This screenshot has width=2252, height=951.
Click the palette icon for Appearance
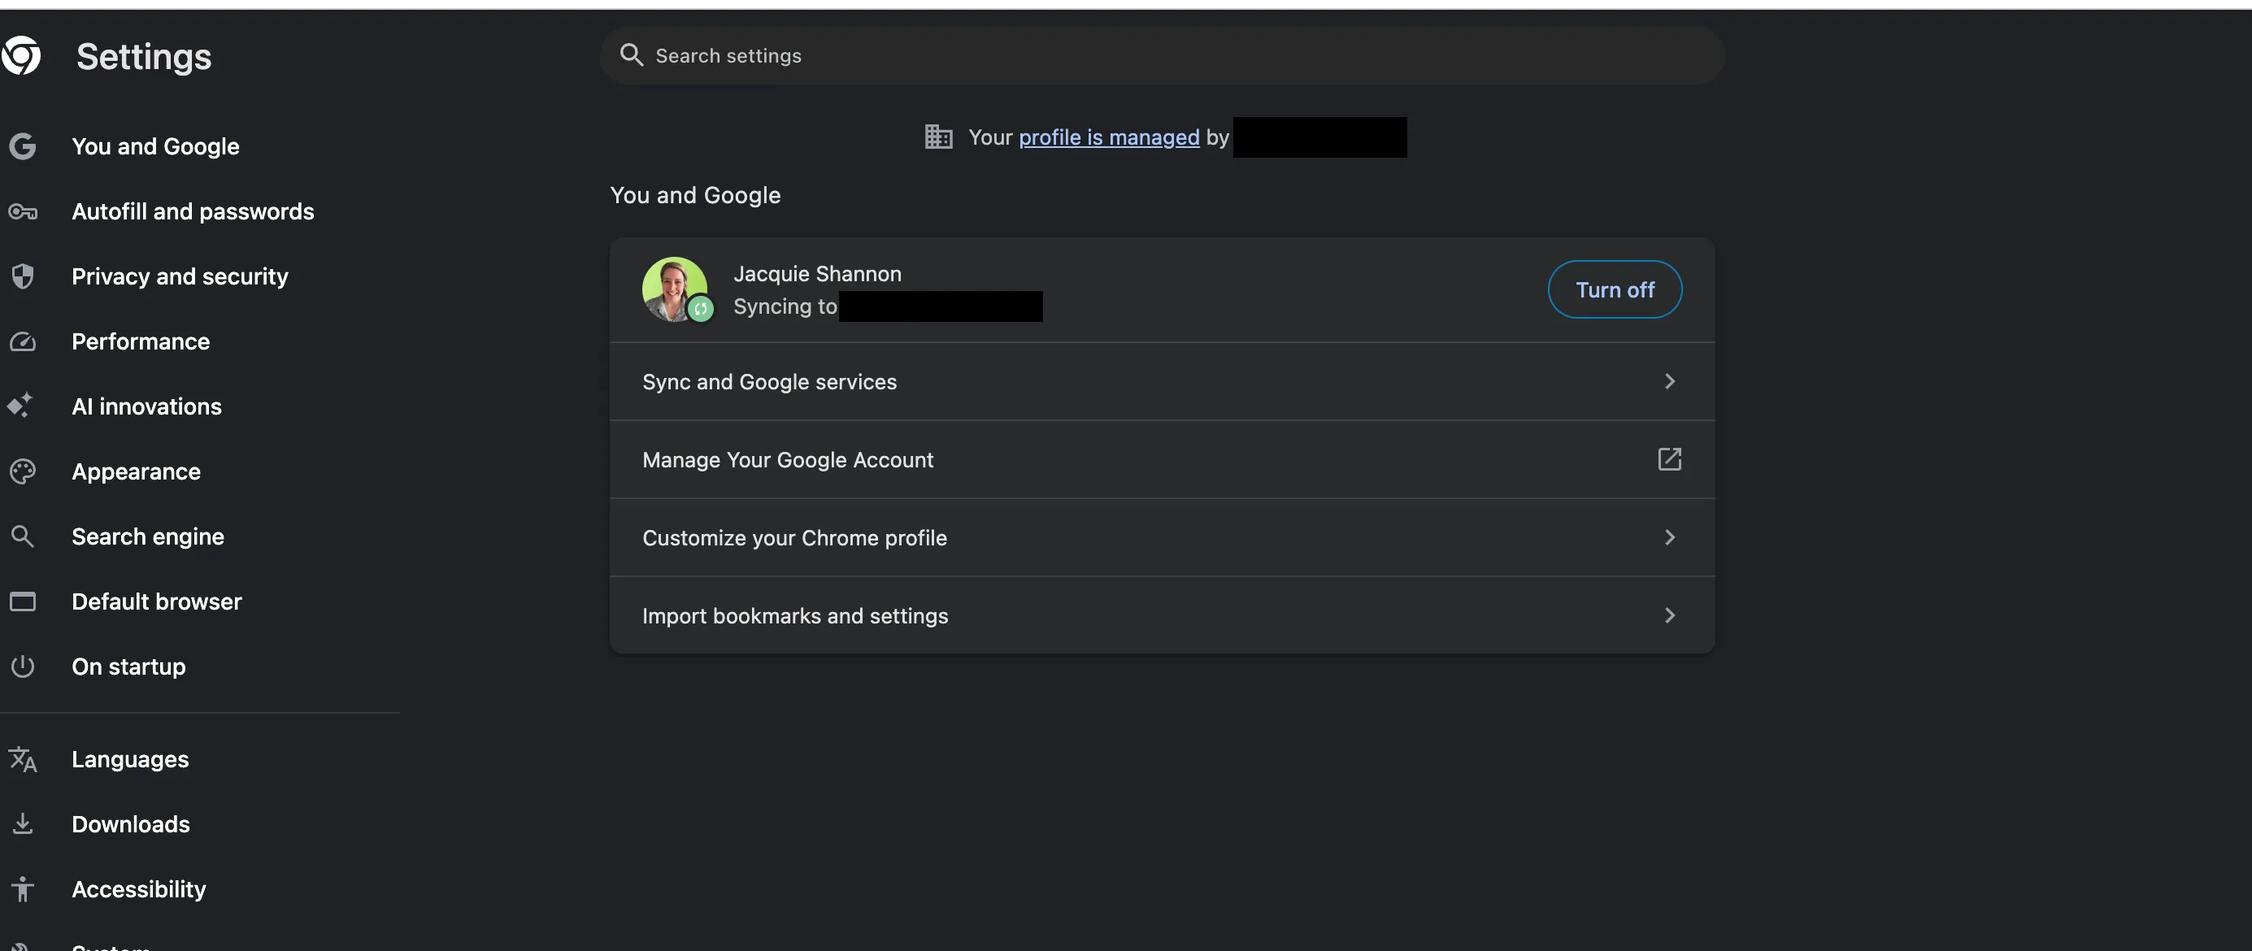click(23, 471)
